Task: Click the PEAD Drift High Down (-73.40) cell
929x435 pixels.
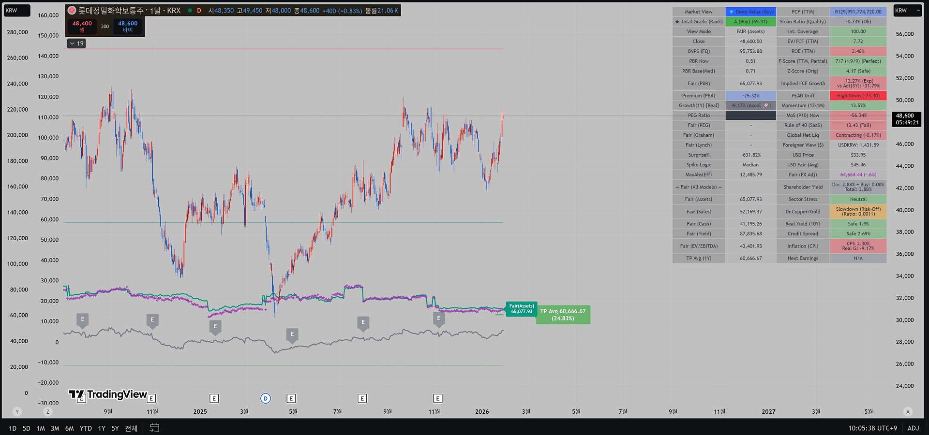Action: [858, 96]
